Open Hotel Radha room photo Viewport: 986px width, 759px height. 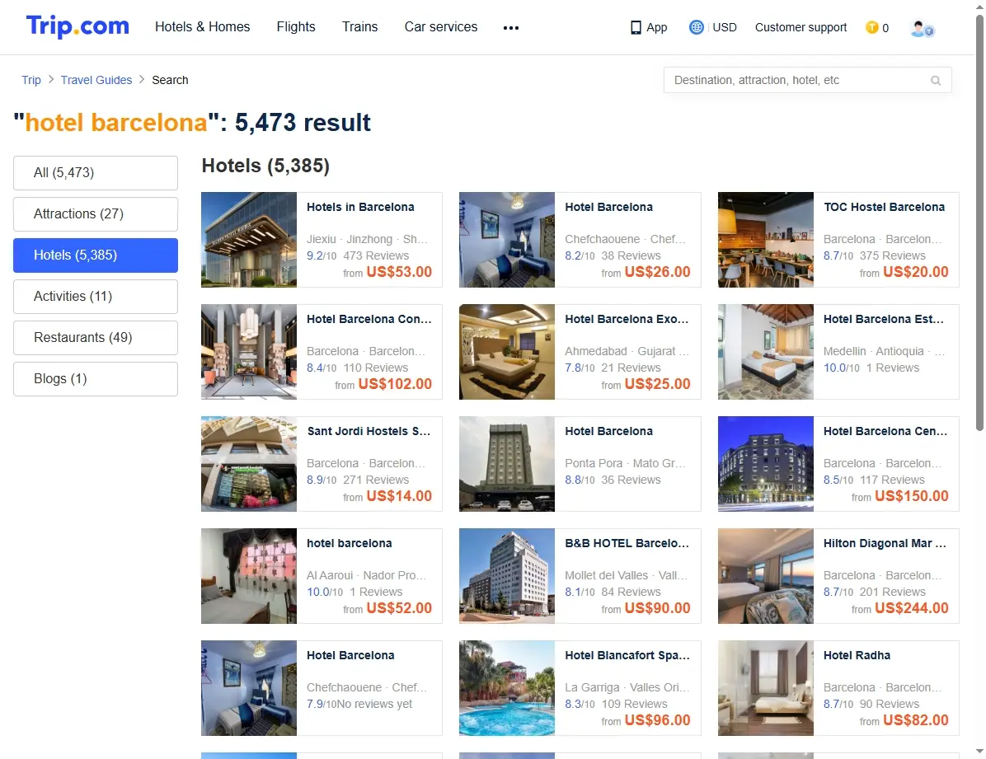coord(766,688)
